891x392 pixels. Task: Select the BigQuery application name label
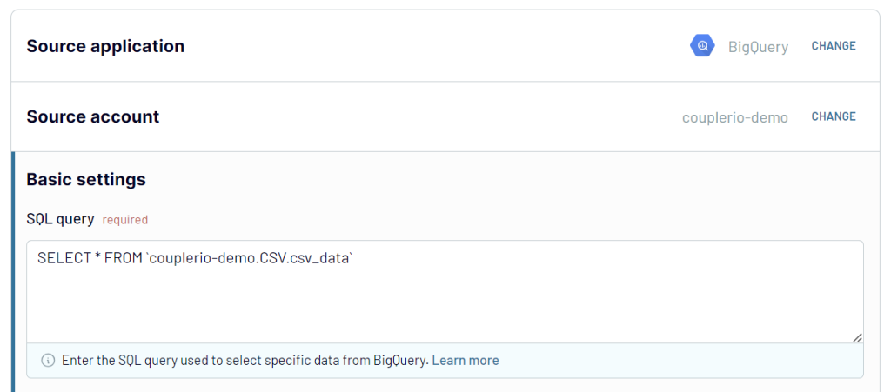click(x=758, y=47)
